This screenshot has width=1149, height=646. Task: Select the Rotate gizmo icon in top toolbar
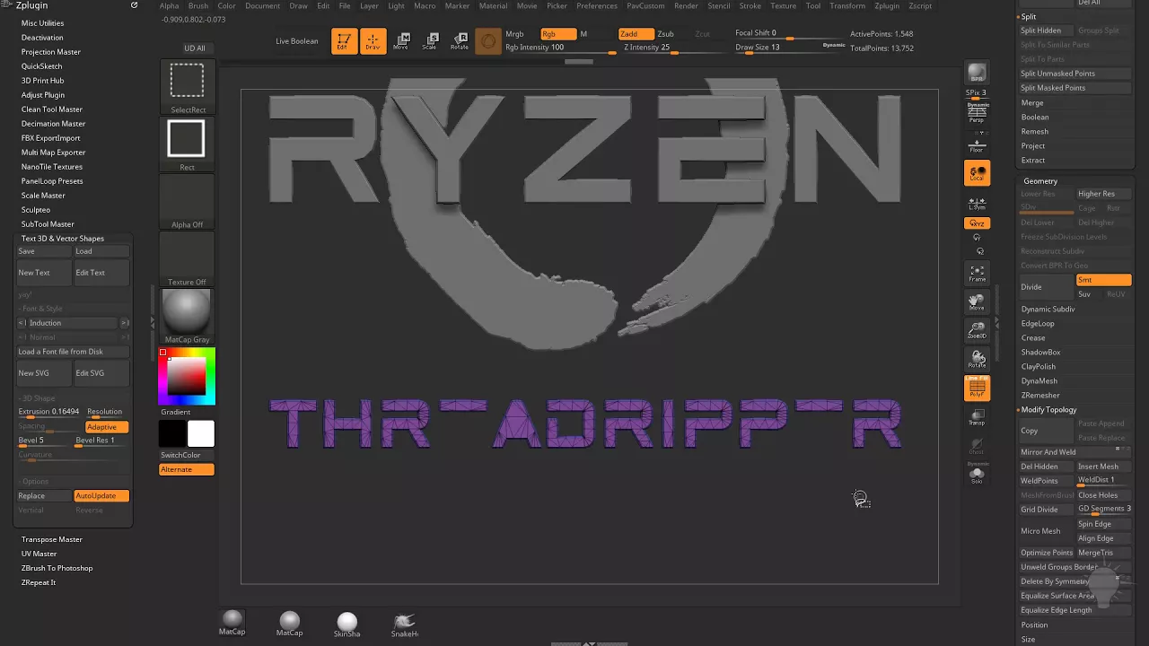[459, 41]
